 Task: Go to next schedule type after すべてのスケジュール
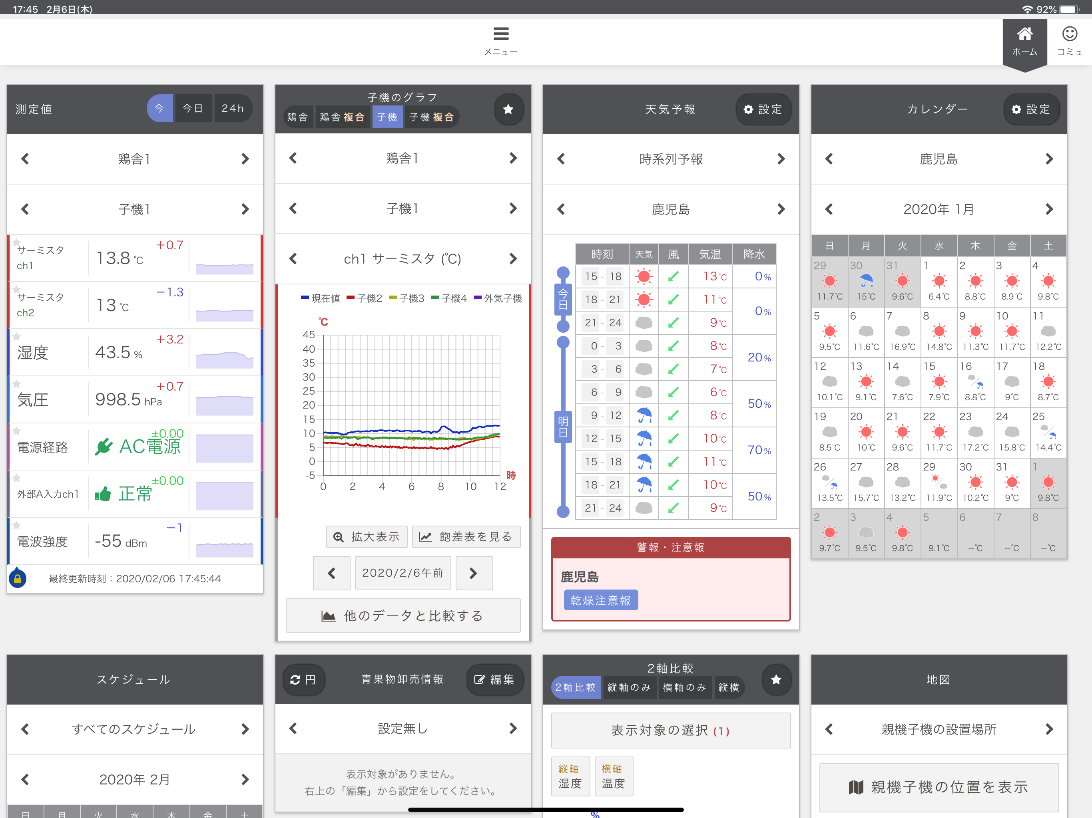click(245, 729)
